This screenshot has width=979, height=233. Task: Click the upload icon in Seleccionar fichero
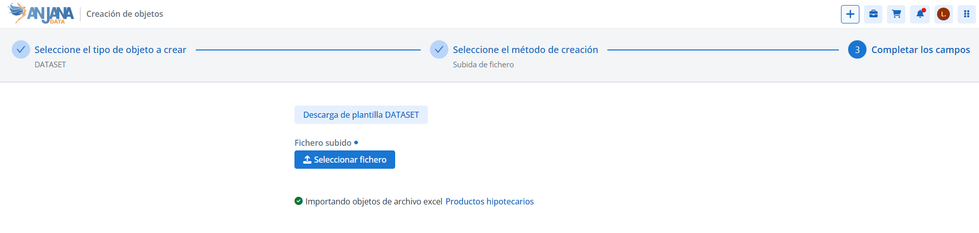[307, 160]
